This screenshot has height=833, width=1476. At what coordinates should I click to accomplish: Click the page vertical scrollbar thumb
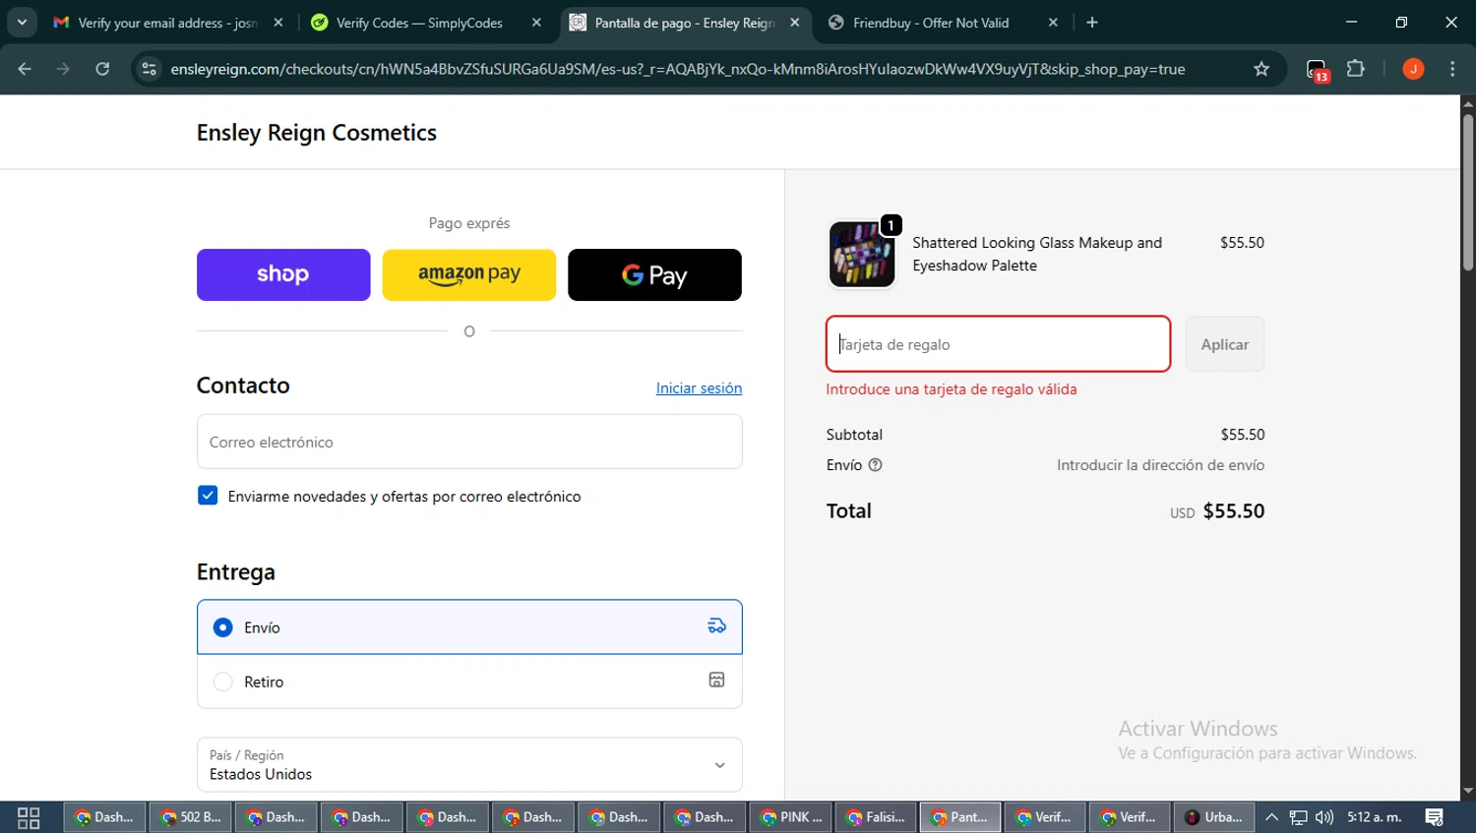point(1467,192)
